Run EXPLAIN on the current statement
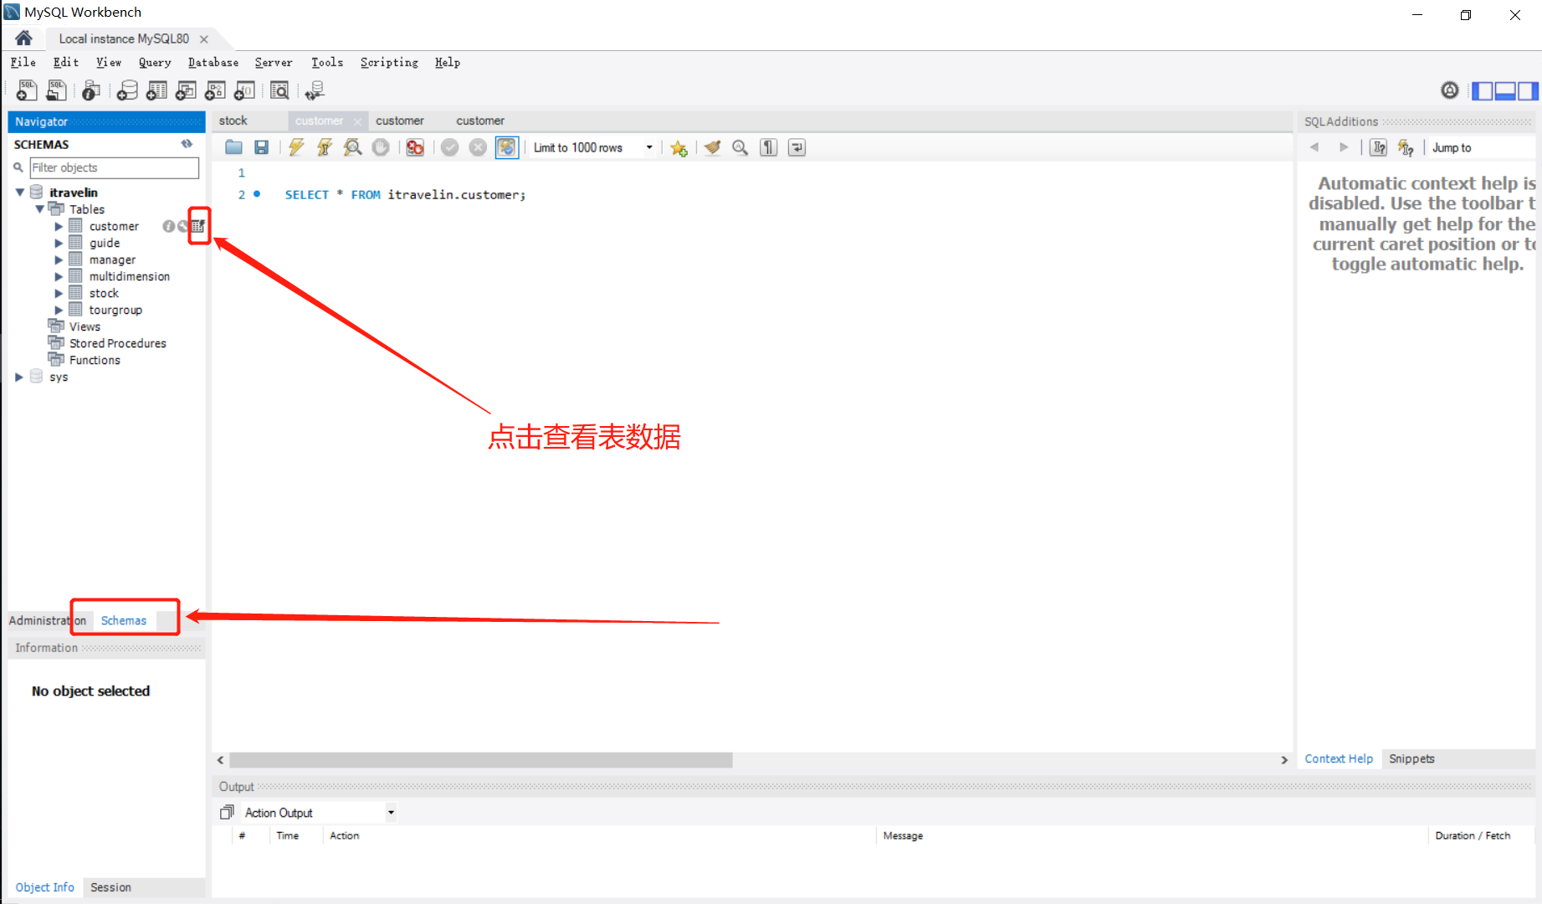 (x=352, y=147)
